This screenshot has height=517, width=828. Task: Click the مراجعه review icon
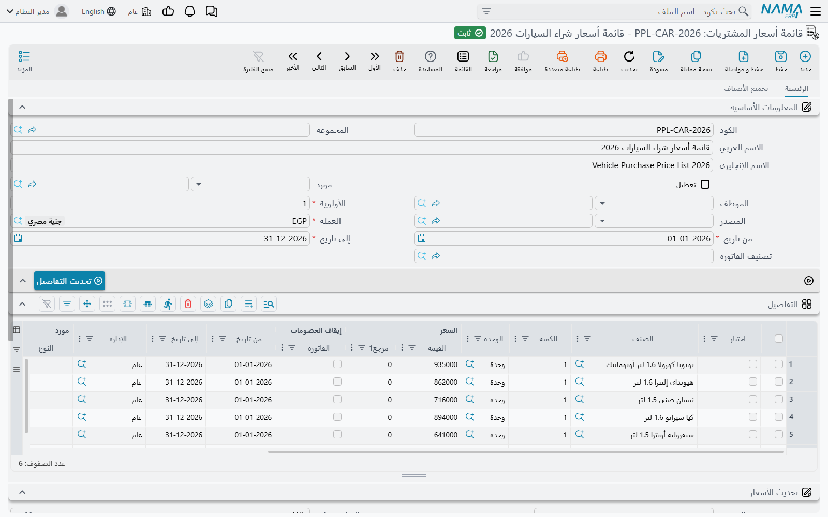tap(493, 56)
